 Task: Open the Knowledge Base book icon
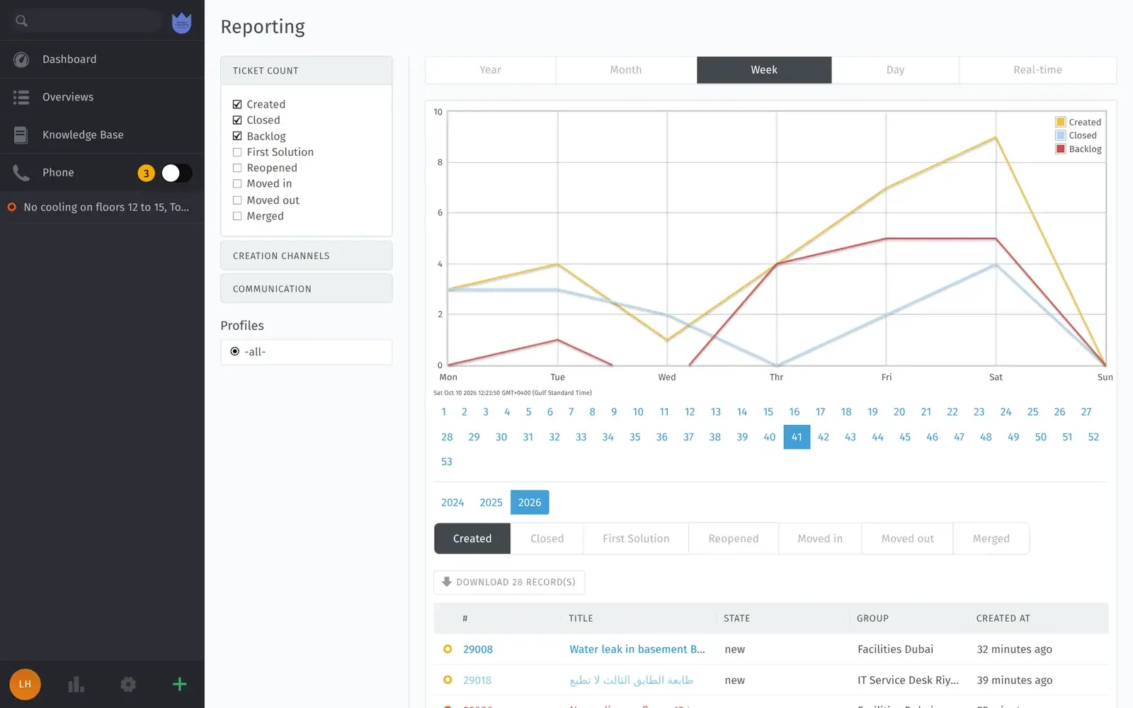pos(21,135)
